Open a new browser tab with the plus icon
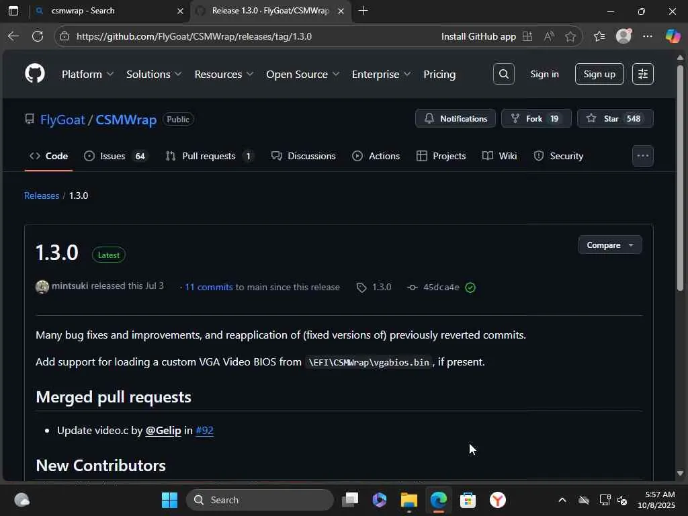This screenshot has height=516, width=688. point(363,11)
